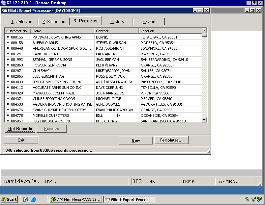265x205 pixels.
Task: Select the 3. Process tab
Action: (x=85, y=21)
